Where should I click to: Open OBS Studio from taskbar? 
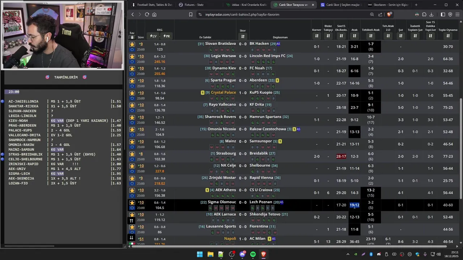point(231,254)
